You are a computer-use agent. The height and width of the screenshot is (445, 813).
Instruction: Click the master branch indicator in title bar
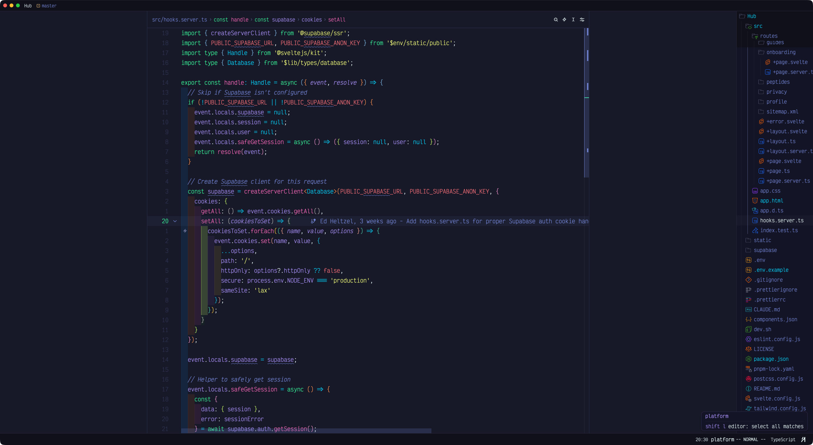tap(46, 6)
